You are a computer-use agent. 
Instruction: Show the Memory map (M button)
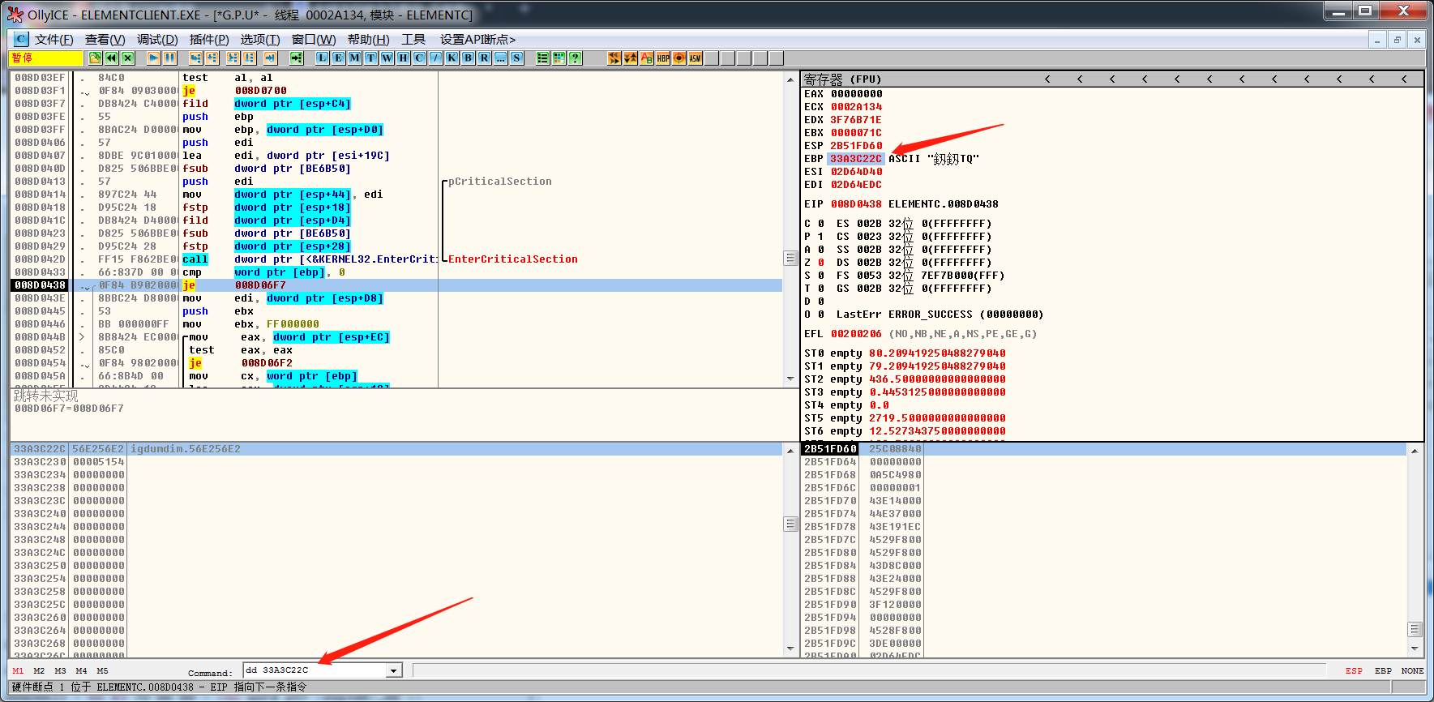click(355, 58)
